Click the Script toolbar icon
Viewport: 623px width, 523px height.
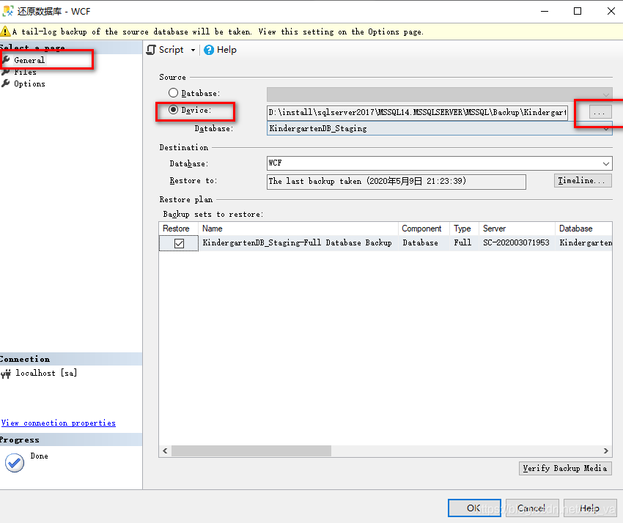click(151, 50)
